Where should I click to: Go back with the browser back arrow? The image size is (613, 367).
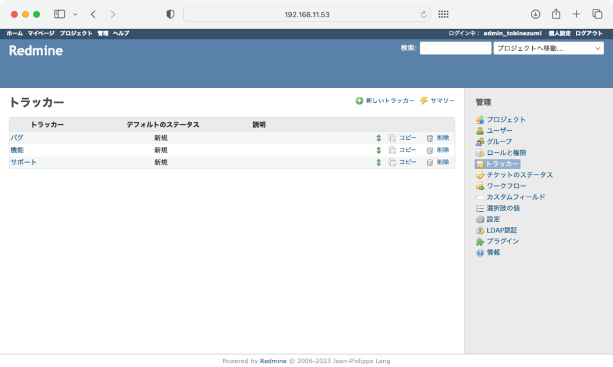93,14
